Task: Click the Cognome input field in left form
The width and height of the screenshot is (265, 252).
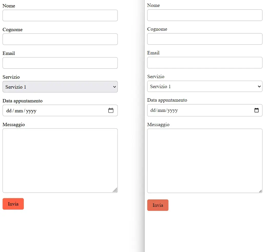Action: [x=60, y=39]
